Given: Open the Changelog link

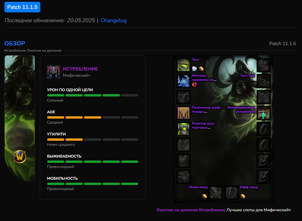Looking at the screenshot, I should pos(114,20).
